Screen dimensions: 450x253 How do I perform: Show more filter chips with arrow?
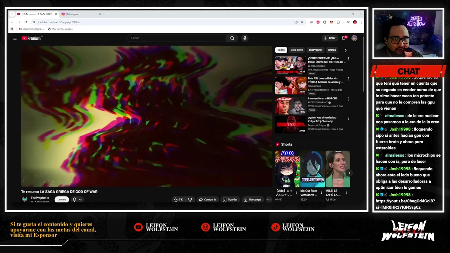click(345, 50)
